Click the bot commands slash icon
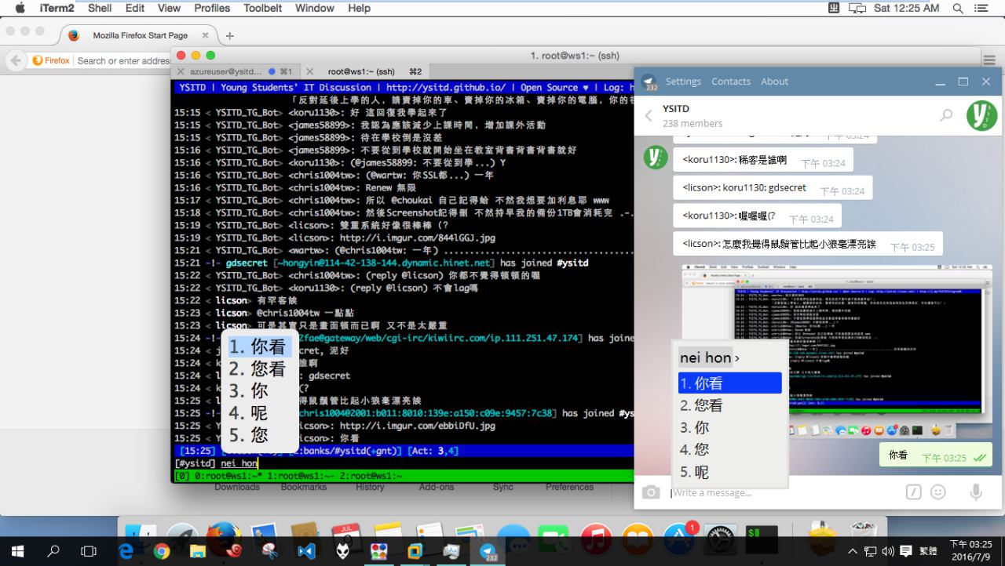Image resolution: width=1005 pixels, height=566 pixels. [x=913, y=492]
